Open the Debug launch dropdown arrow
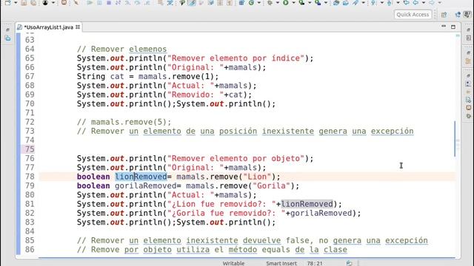474x266 pixels. 277,3
